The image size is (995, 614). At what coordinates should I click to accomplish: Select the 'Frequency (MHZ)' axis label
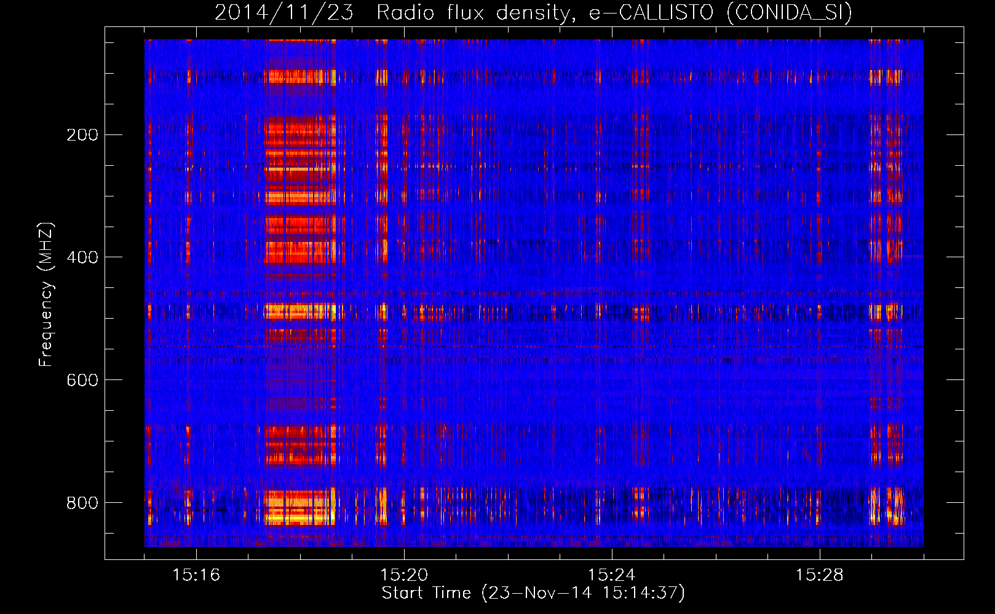click(46, 295)
